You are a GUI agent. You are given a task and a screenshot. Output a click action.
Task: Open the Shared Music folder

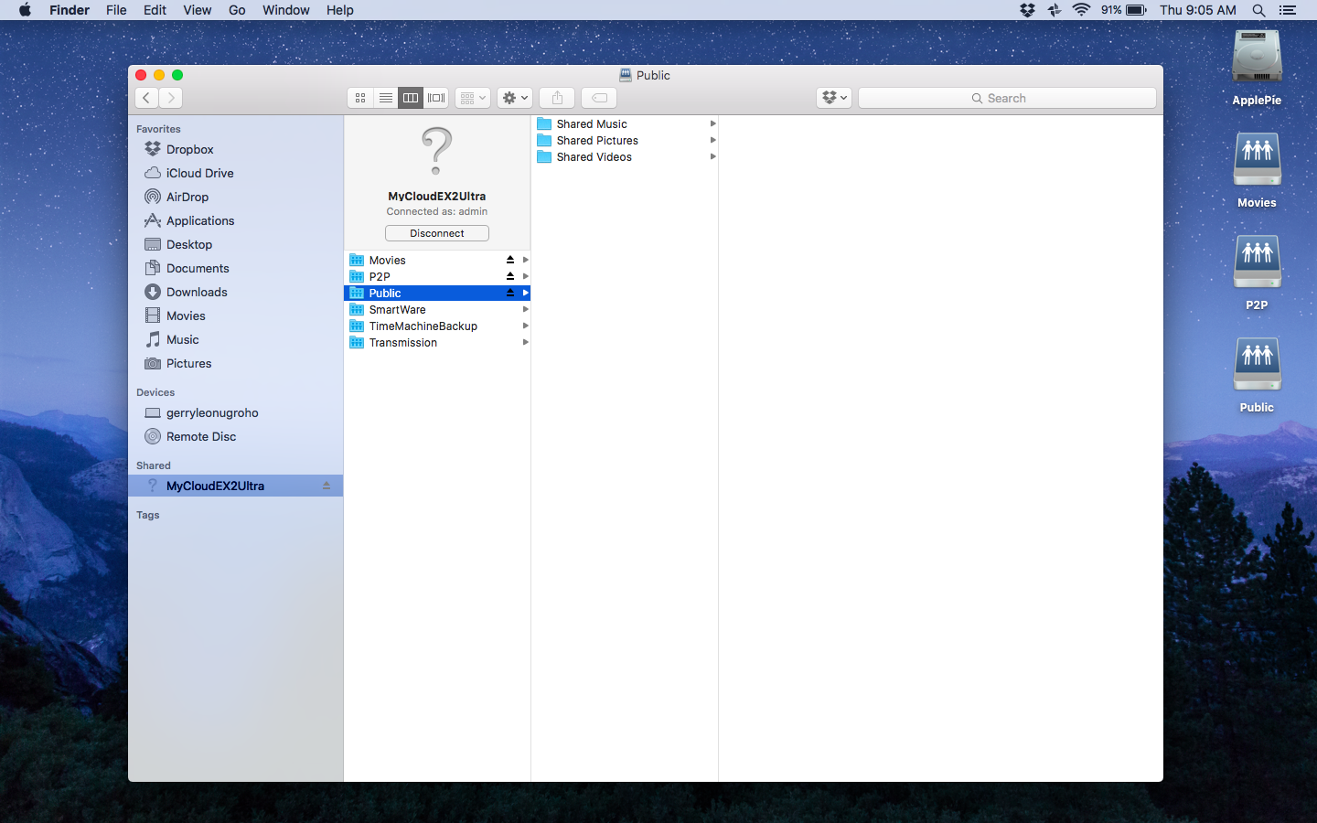click(625, 123)
